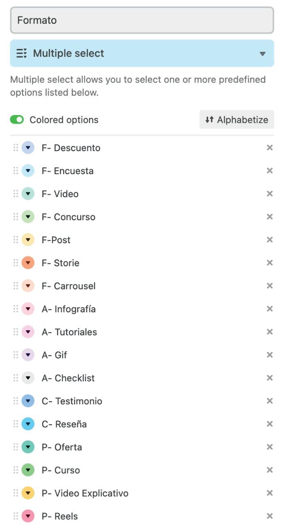Open the Multiple select field type dropdown
Viewport: 282px width, 526px height.
142,53
